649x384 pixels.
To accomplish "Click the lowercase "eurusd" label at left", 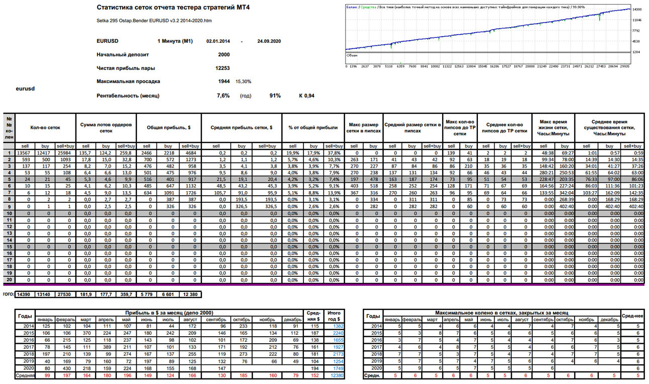I will pos(26,89).
